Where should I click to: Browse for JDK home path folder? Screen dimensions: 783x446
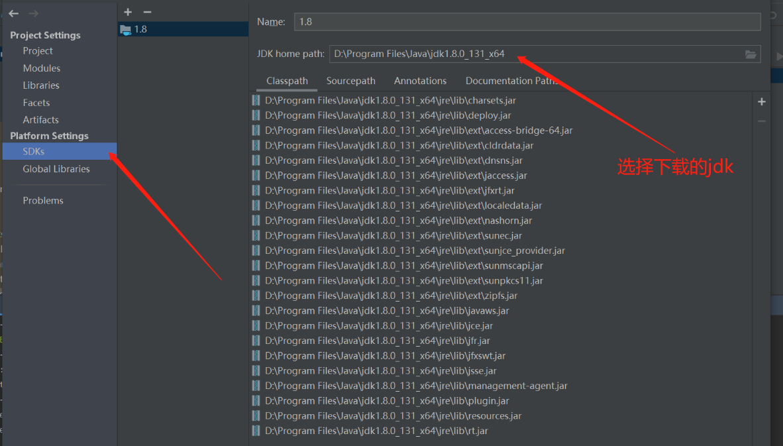tap(751, 54)
